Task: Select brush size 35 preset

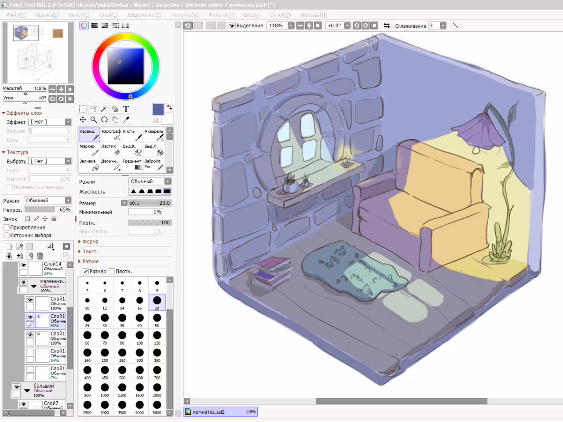Action: click(122, 320)
